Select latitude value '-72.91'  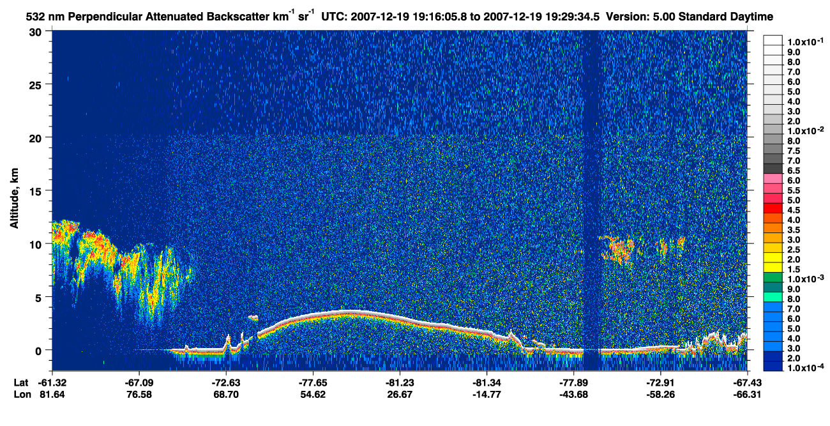click(x=660, y=383)
